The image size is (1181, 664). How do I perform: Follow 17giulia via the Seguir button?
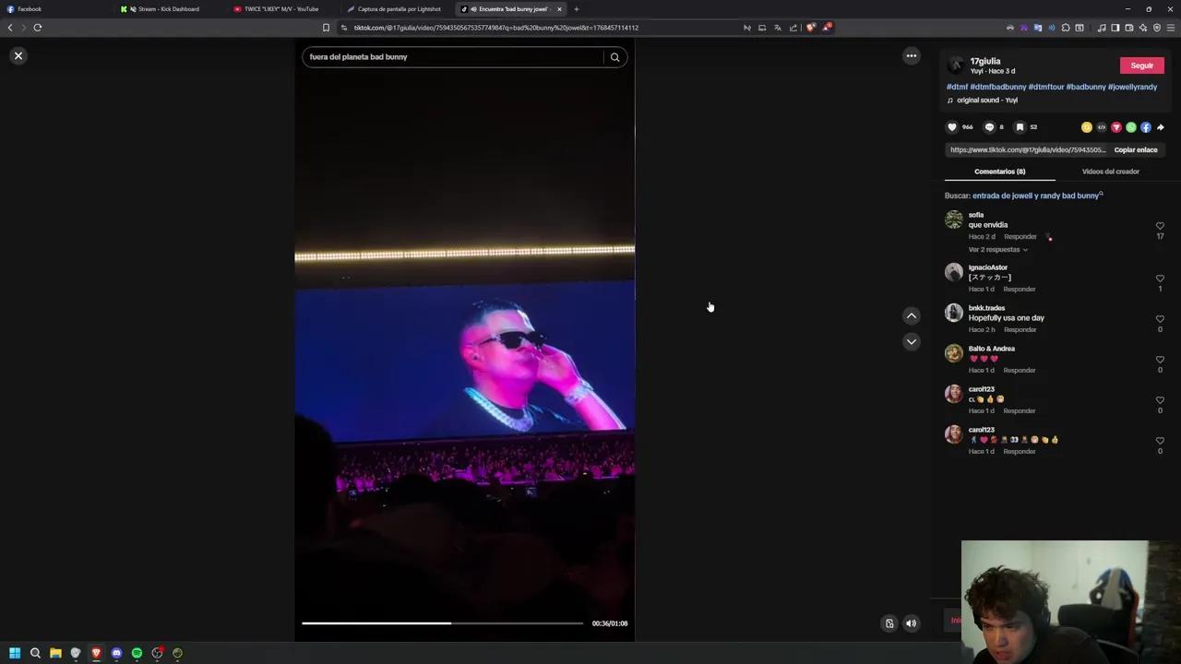tap(1141, 65)
